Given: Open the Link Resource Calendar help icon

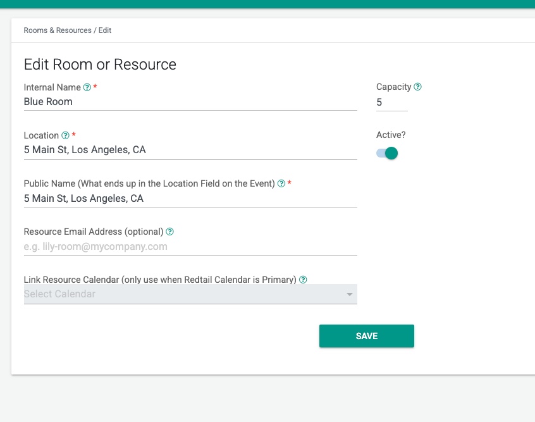Looking at the screenshot, I should tap(303, 280).
